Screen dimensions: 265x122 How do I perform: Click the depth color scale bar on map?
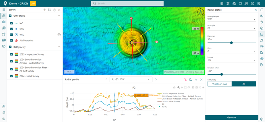pyautogui.click(x=202, y=41)
